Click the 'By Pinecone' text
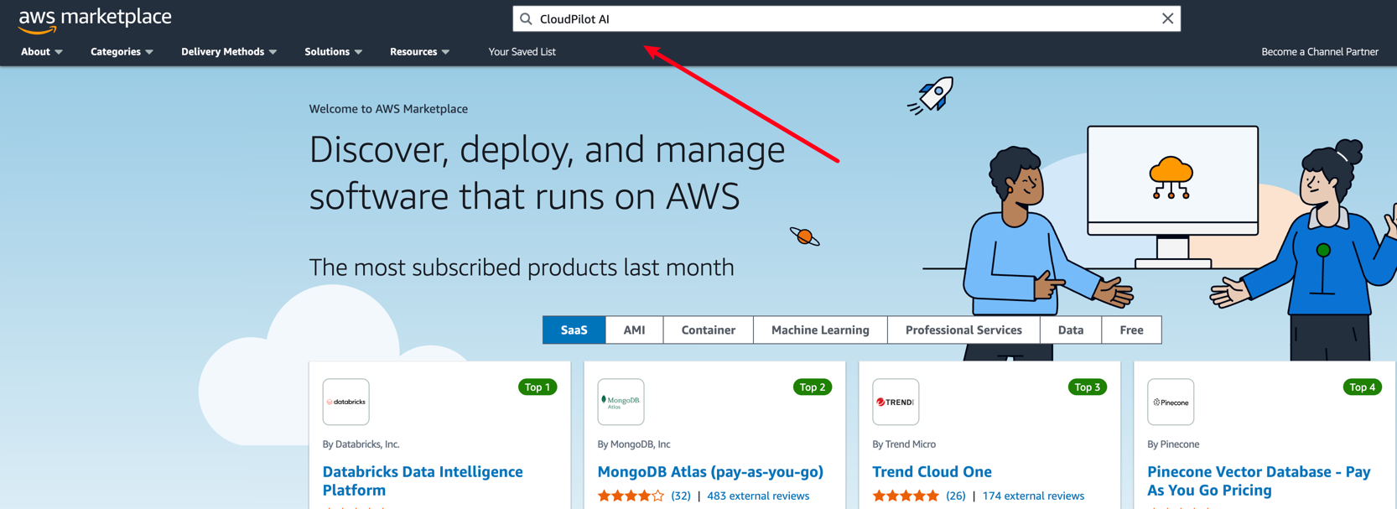Viewport: 1397px width, 509px height. point(1173,444)
